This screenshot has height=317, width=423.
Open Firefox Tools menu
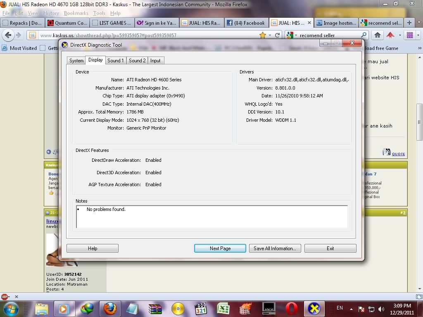click(99, 13)
